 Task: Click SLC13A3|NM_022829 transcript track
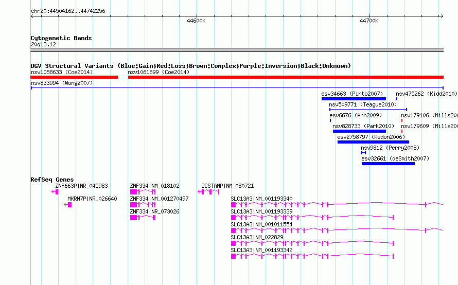coord(312,243)
